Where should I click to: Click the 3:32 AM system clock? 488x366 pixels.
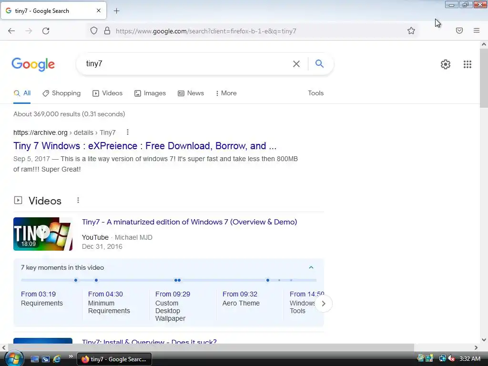[470, 358]
